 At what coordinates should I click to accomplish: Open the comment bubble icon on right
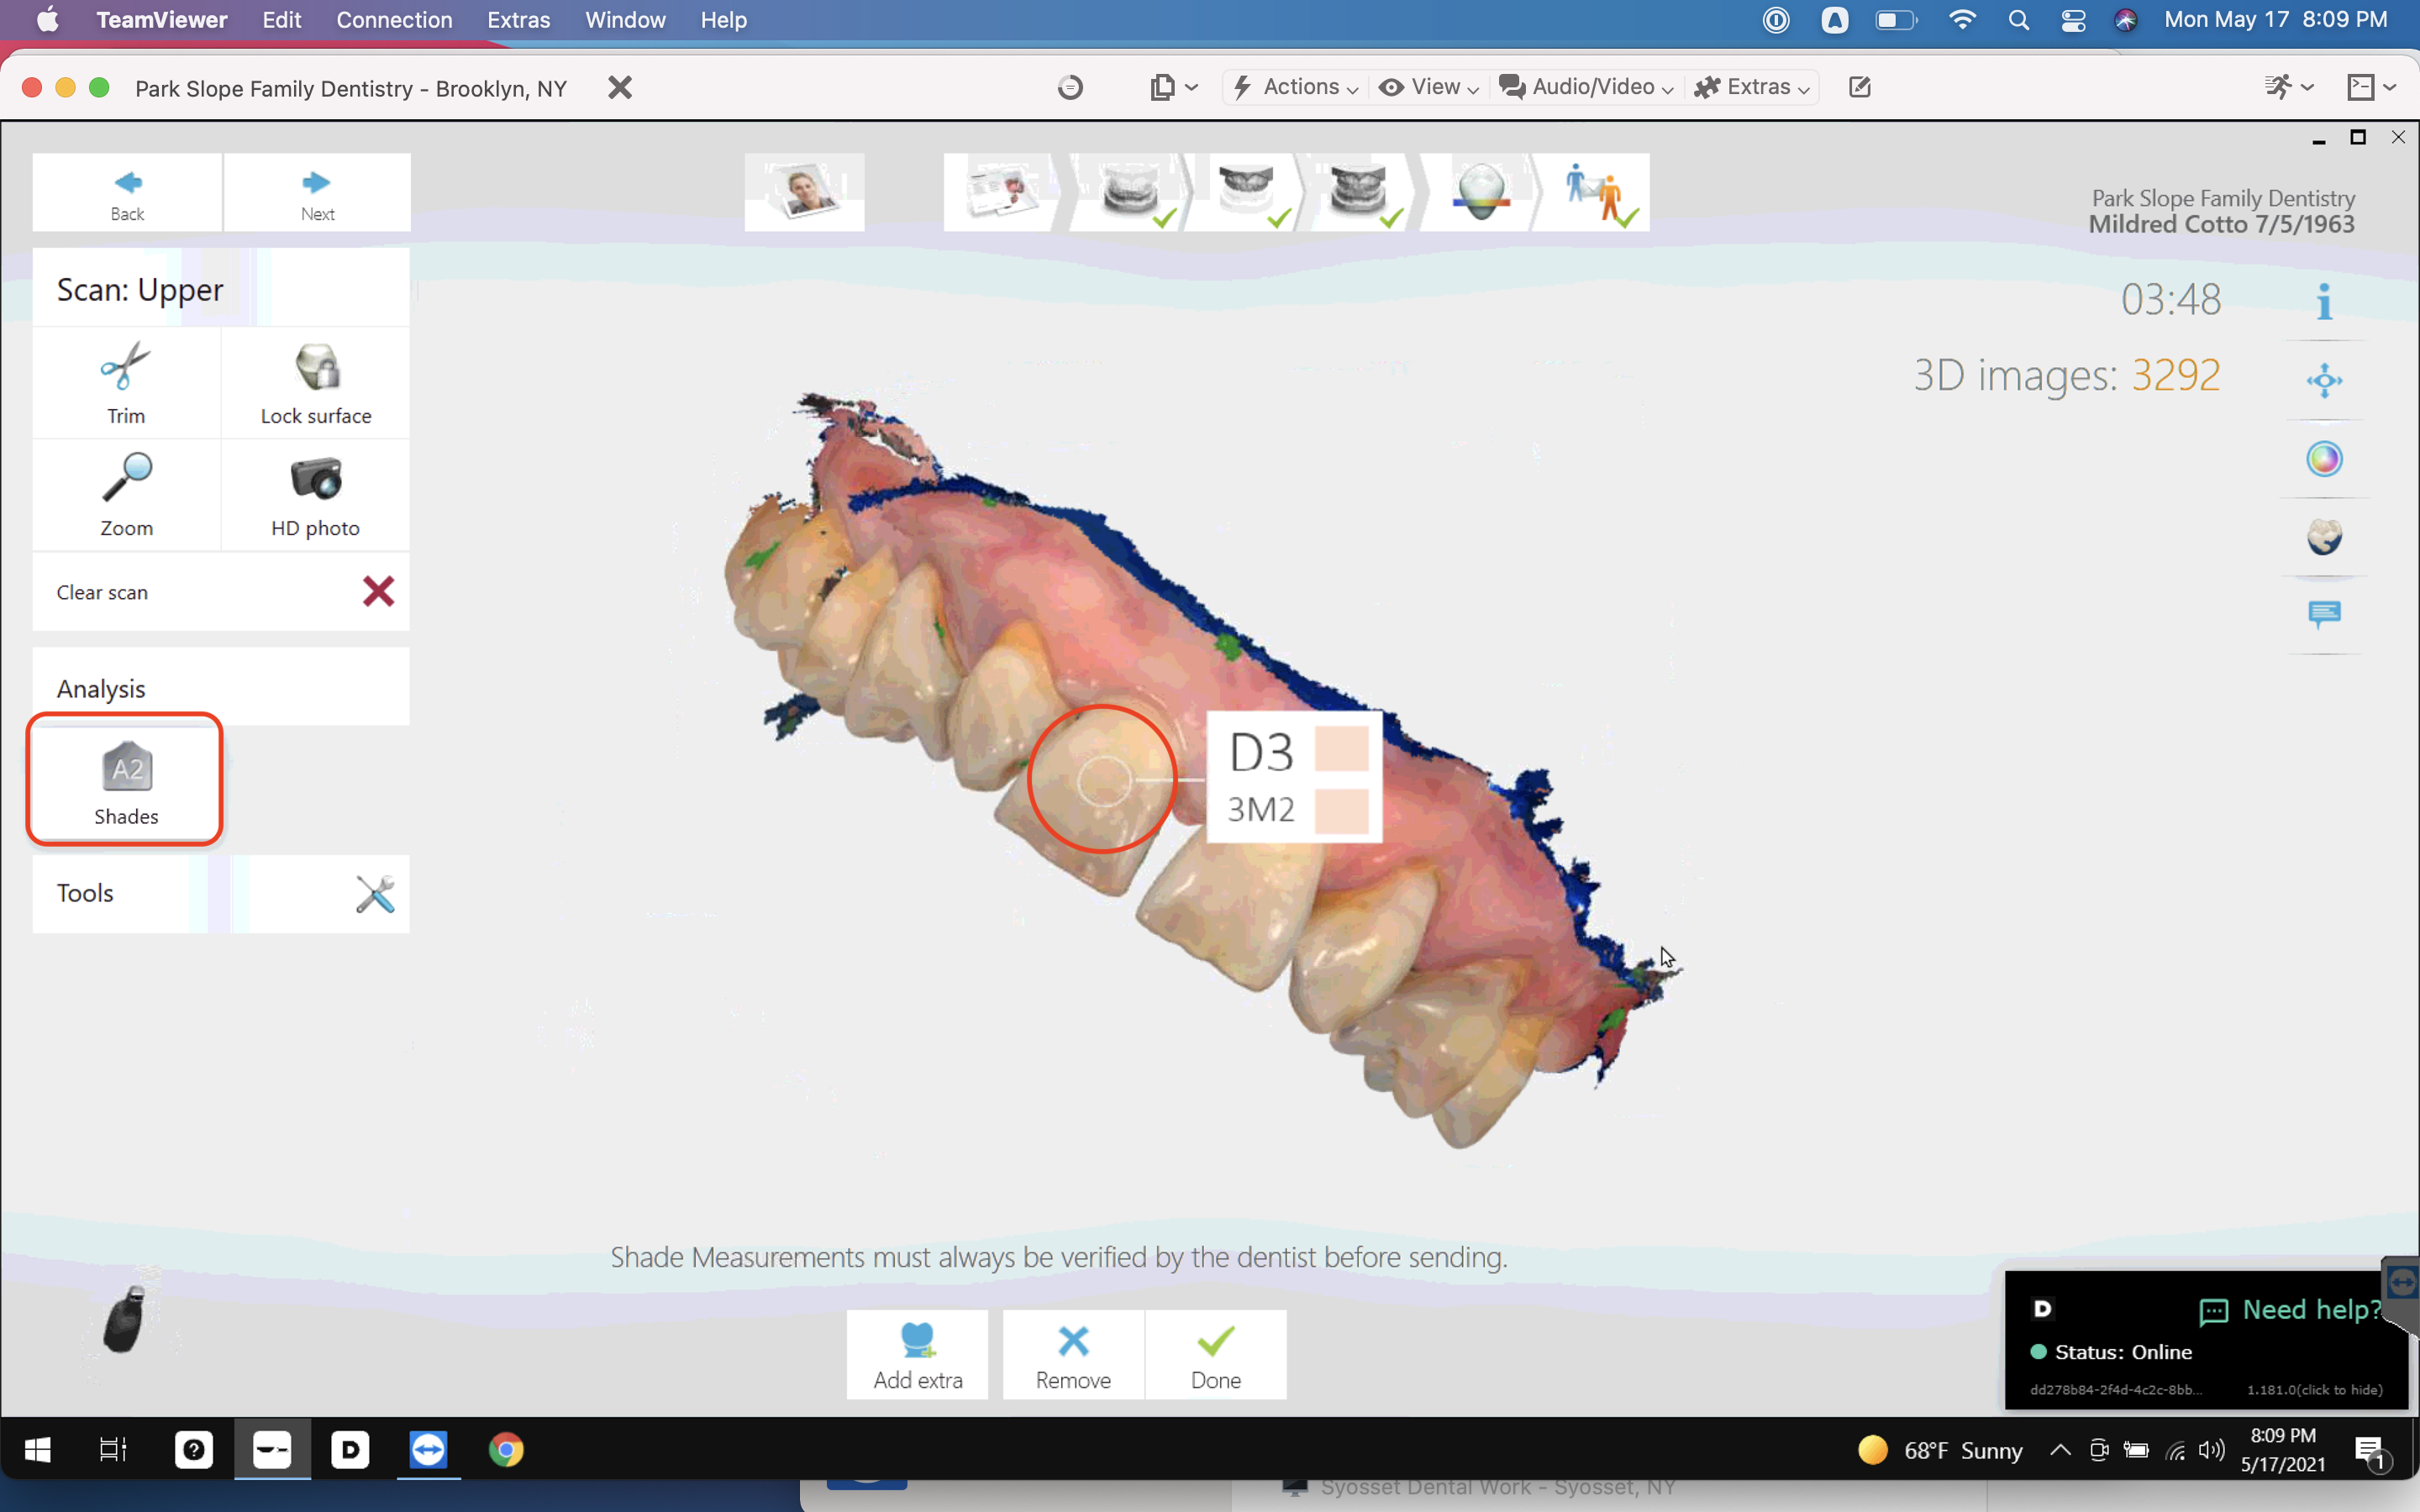click(2324, 614)
